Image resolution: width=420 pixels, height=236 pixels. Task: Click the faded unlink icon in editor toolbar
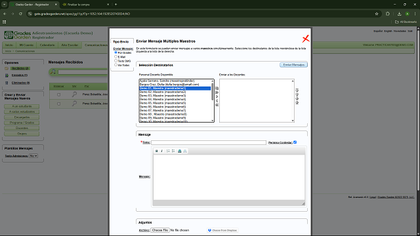pos(185,151)
